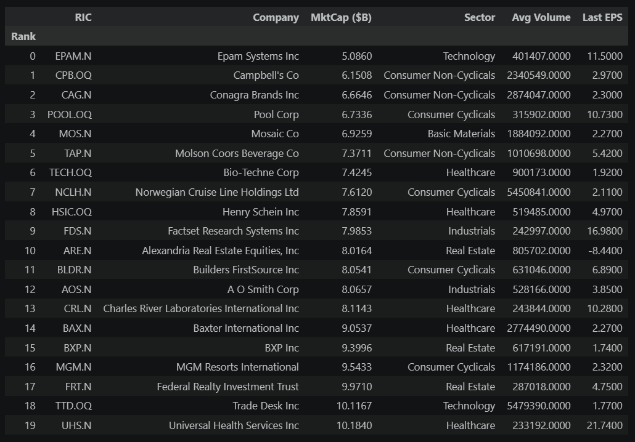Click the BAX.N ticker cell
635x442 pixels.
tap(77, 328)
